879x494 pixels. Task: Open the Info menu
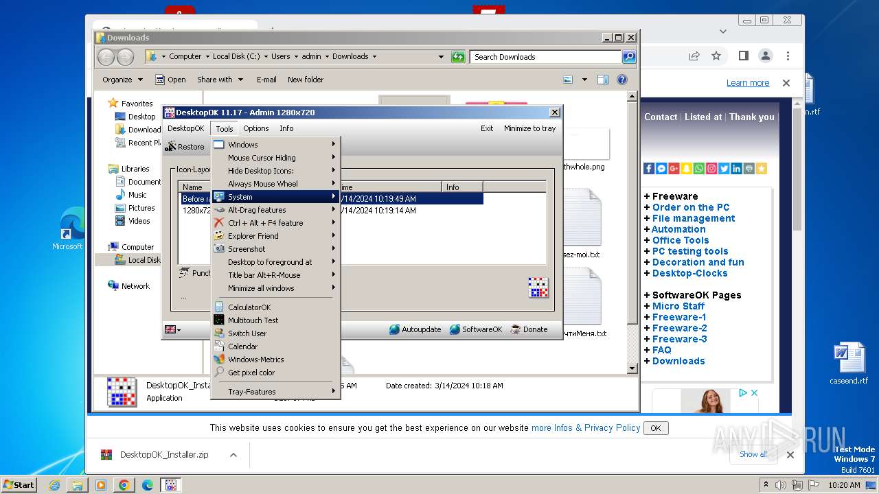(286, 128)
